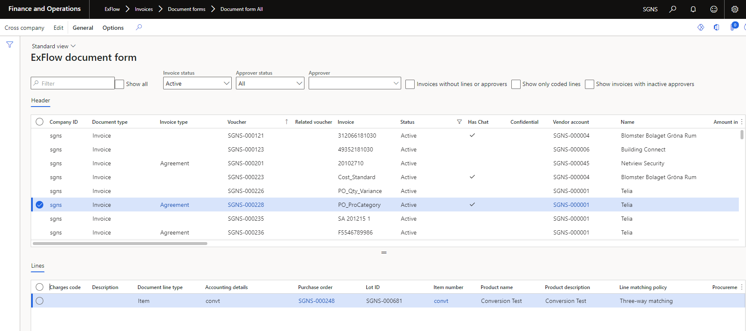
Task: Go to Finance and Operations home
Action: [x=45, y=9]
